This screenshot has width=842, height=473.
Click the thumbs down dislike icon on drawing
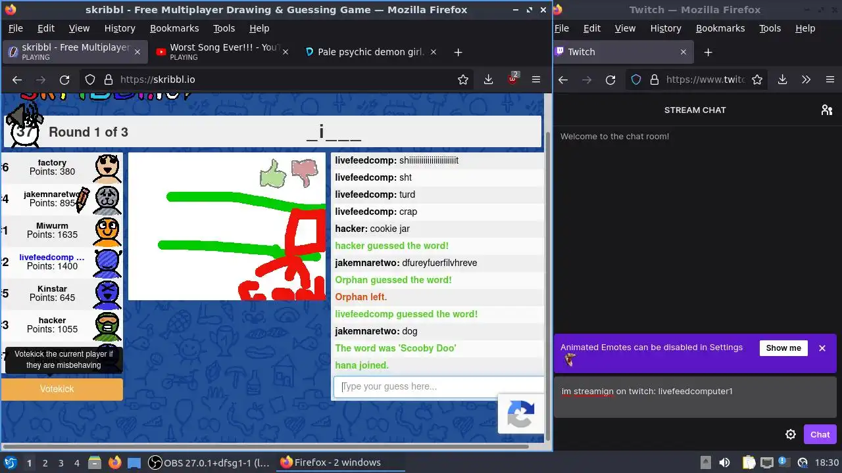point(305,173)
